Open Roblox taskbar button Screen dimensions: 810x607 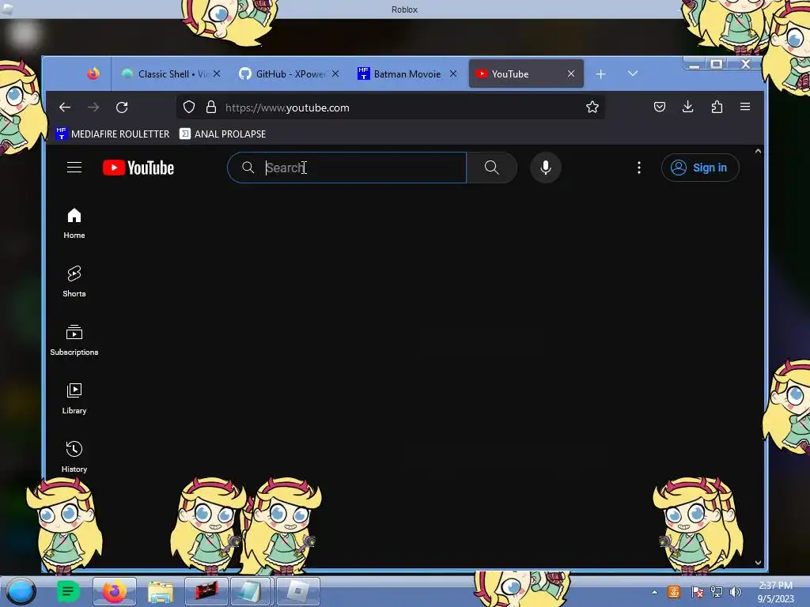click(x=298, y=591)
